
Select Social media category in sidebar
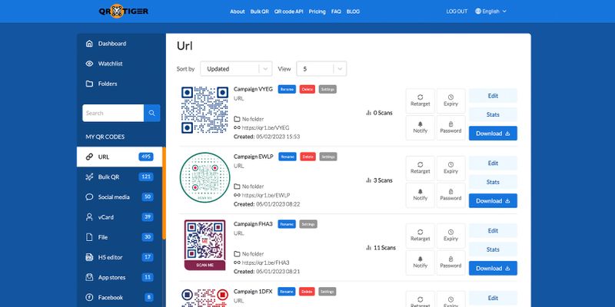[x=119, y=197]
